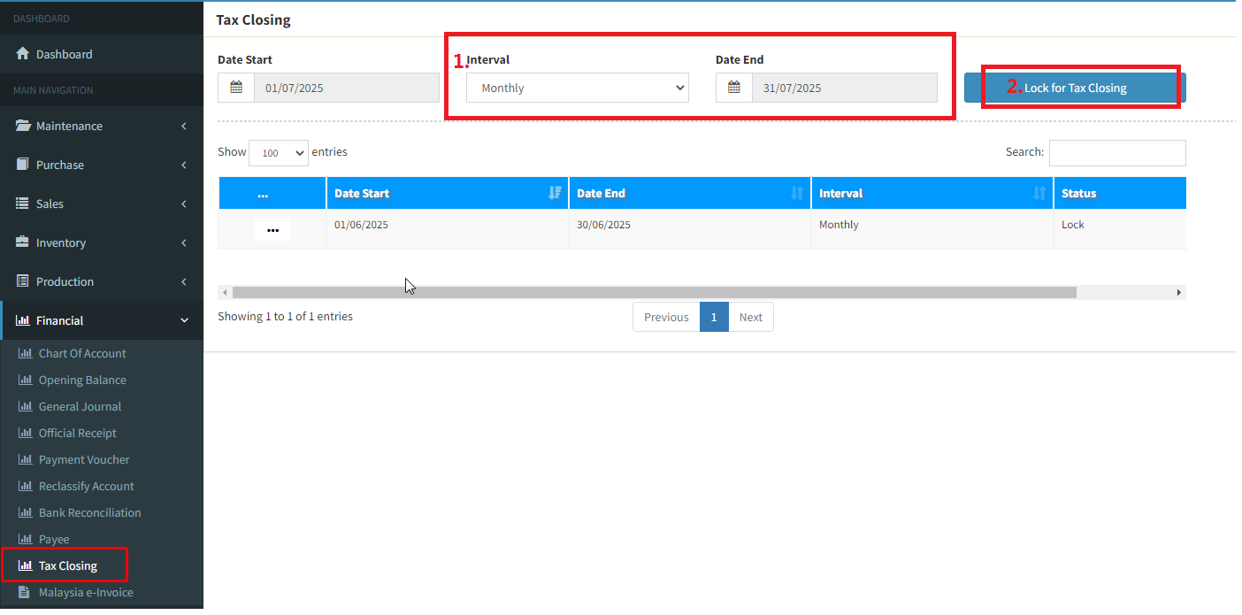Click the Inventory briefcase icon
The height and width of the screenshot is (615, 1242).
pyautogui.click(x=23, y=242)
